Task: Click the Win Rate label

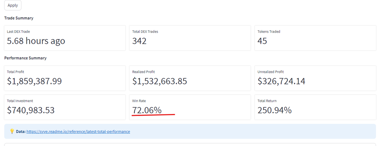Action: coord(139,101)
